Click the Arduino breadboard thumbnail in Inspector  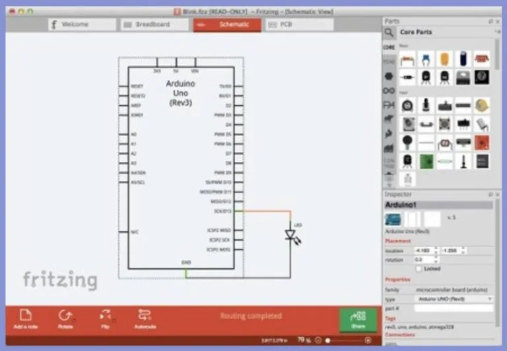393,219
